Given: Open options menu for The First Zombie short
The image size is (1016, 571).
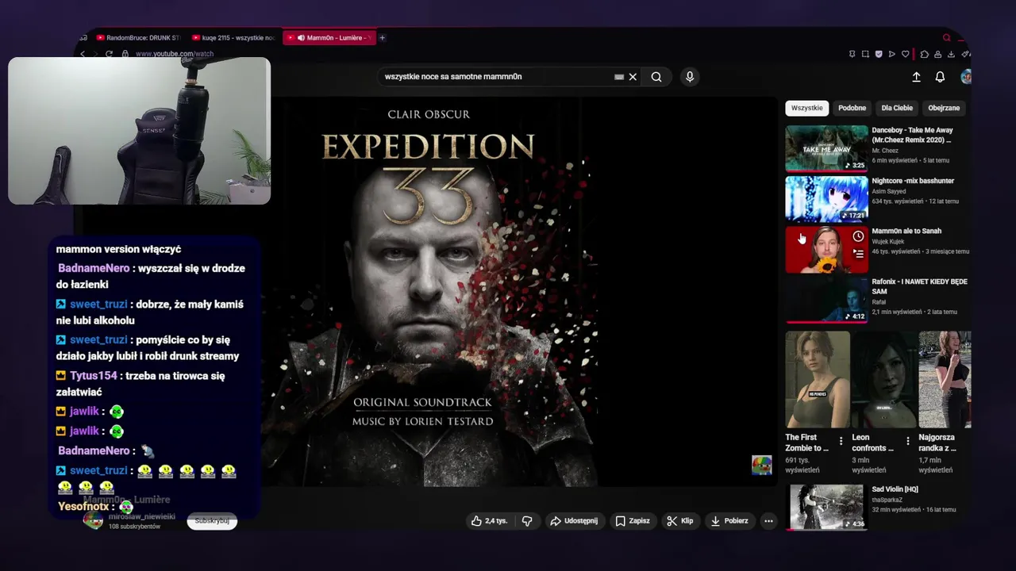Looking at the screenshot, I should click(x=841, y=440).
